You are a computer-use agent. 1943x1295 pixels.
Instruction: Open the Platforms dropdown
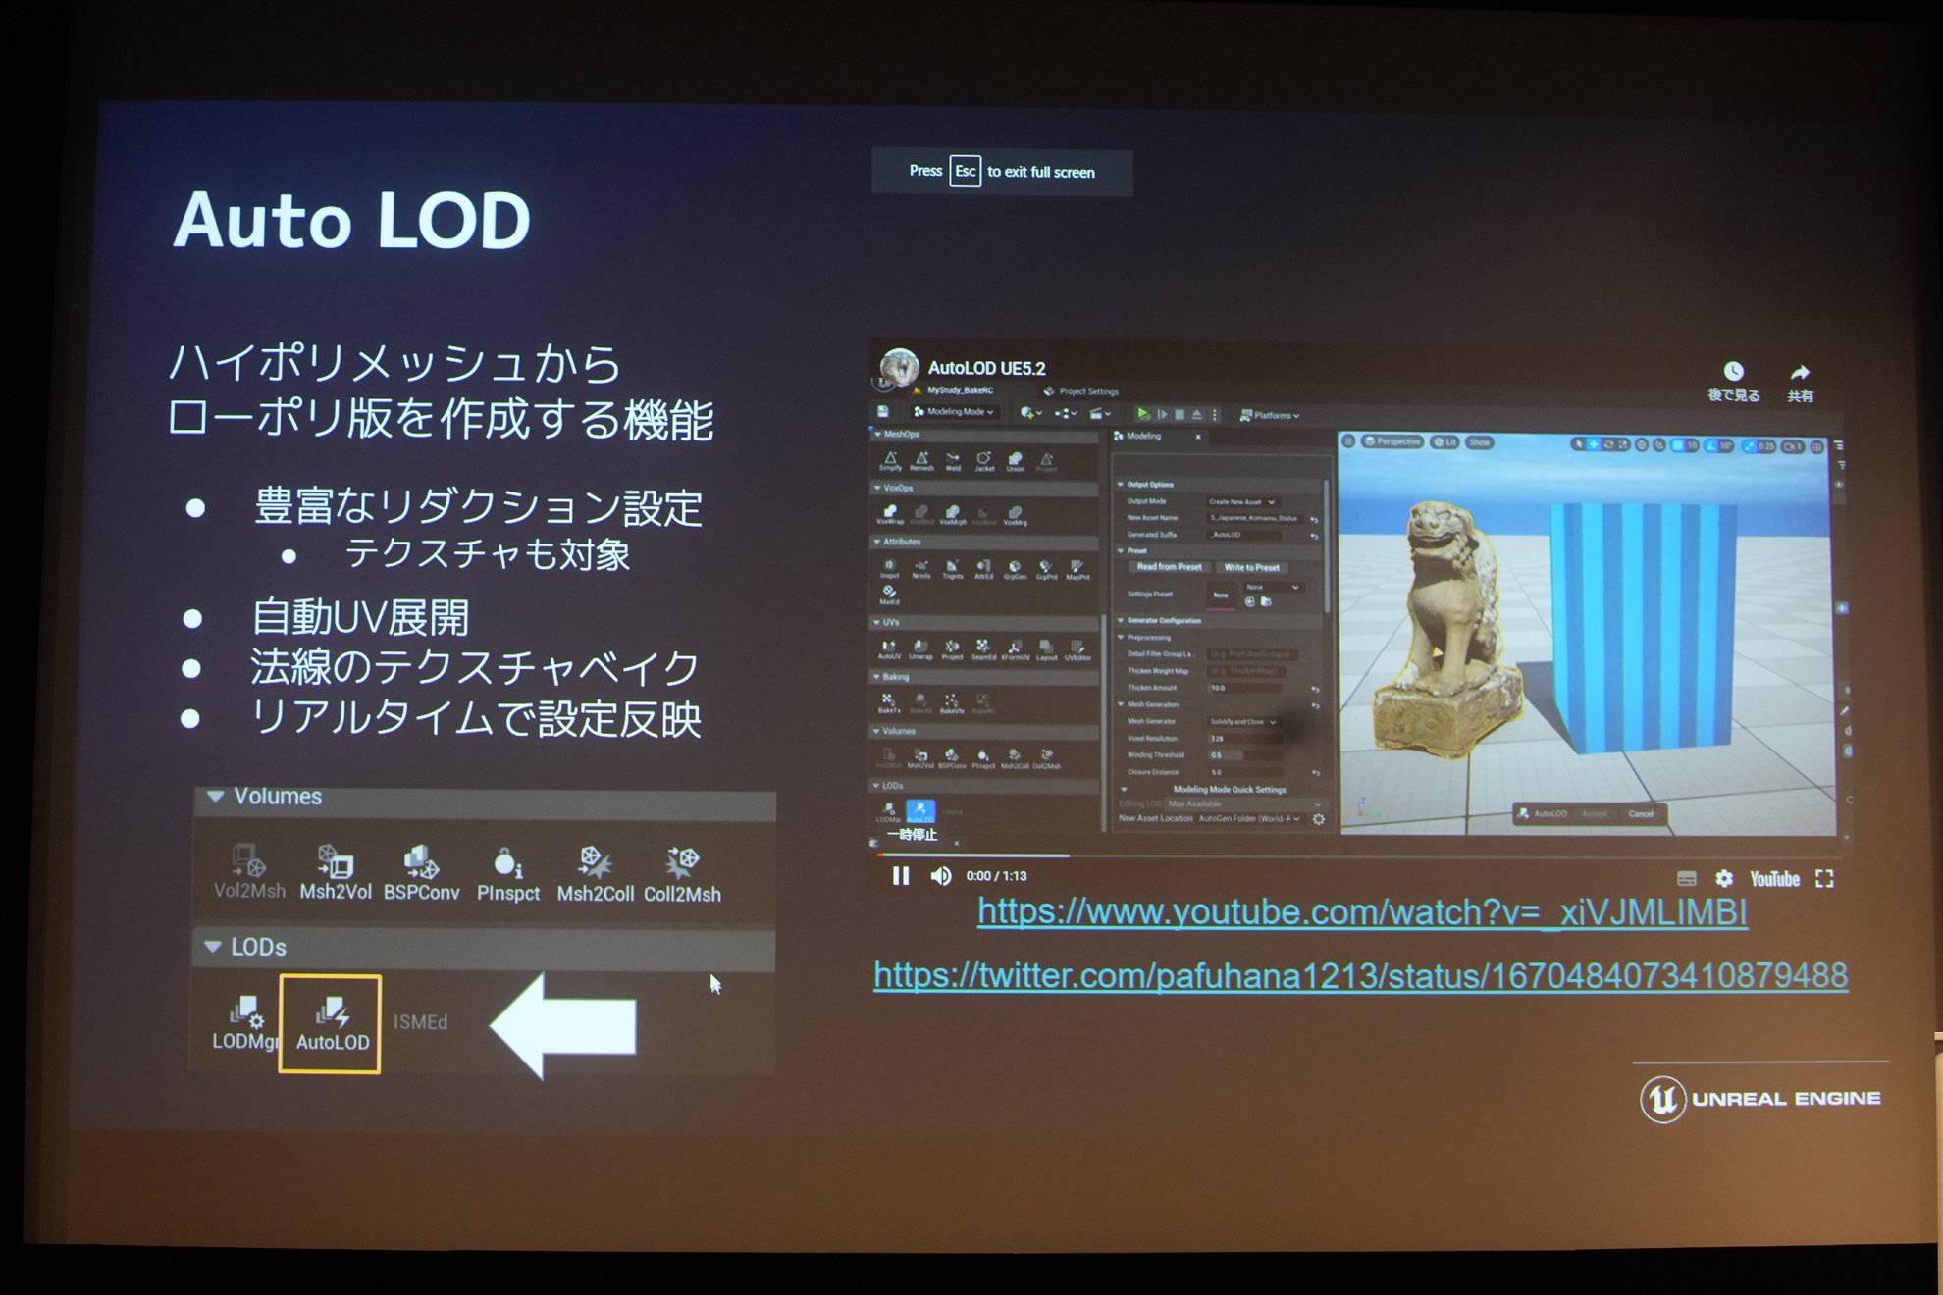1270,415
